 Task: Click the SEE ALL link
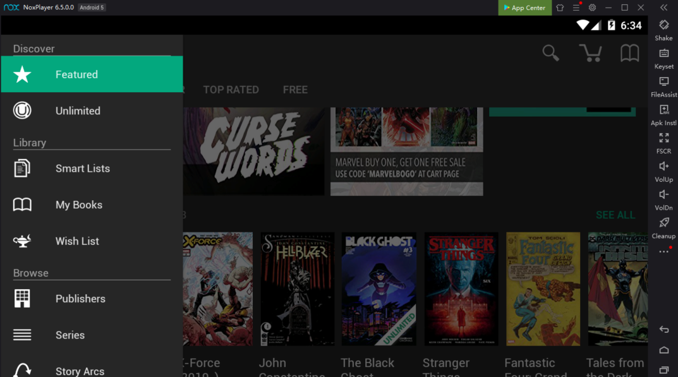(x=615, y=215)
